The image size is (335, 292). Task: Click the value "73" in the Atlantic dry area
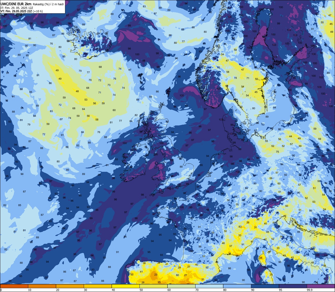[x=109, y=85]
